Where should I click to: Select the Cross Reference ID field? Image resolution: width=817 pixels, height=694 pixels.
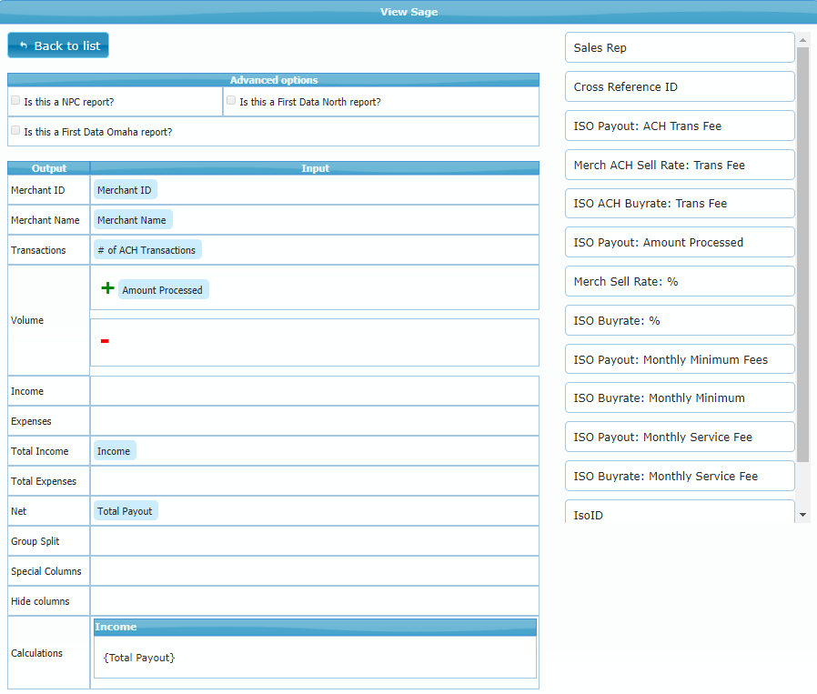click(679, 87)
